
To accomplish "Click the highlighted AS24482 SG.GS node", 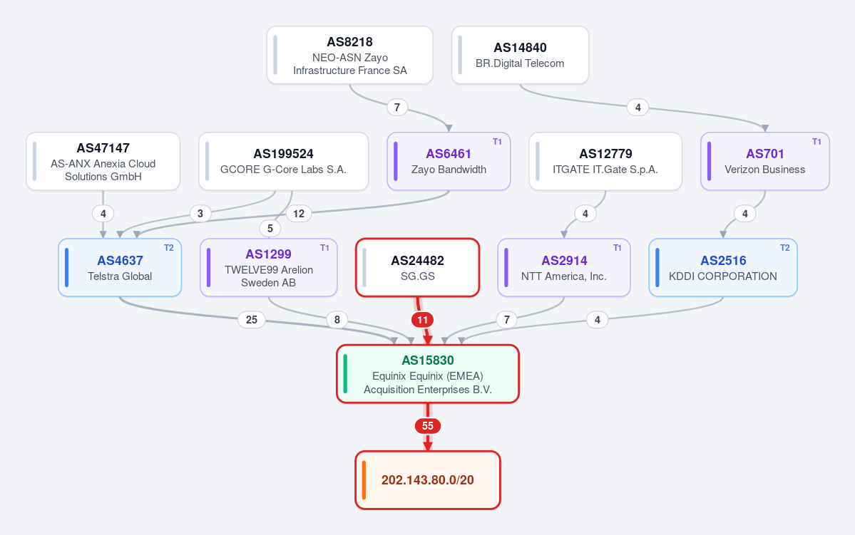I will (418, 268).
